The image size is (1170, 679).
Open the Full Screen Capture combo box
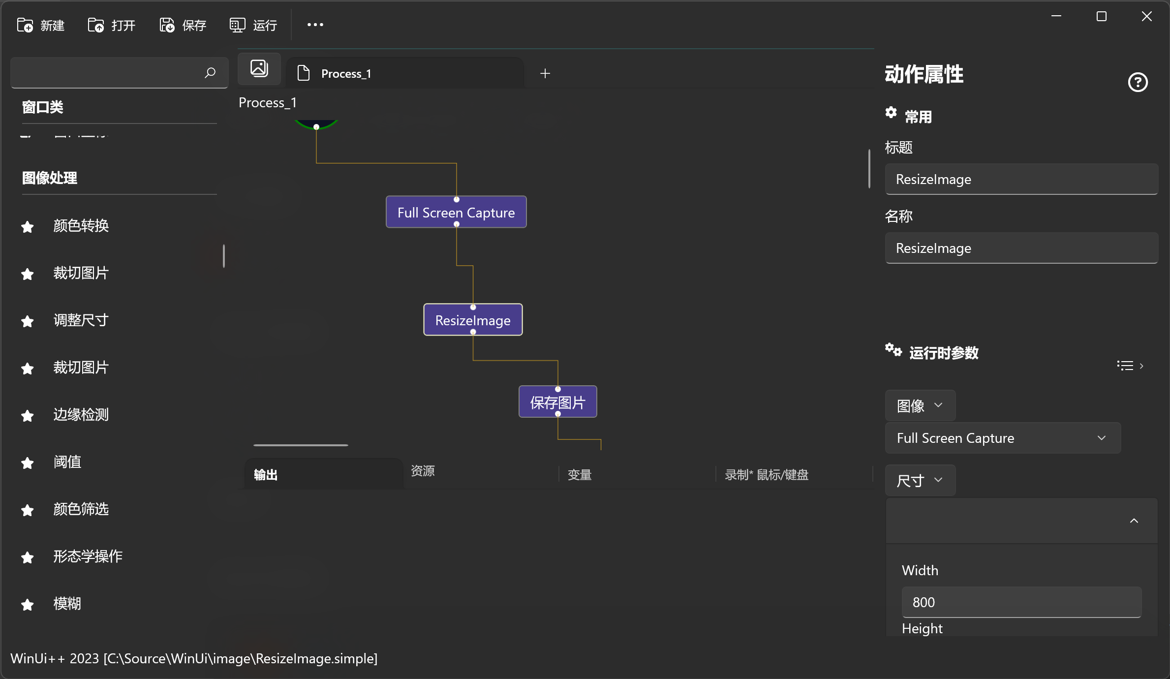coord(1002,438)
